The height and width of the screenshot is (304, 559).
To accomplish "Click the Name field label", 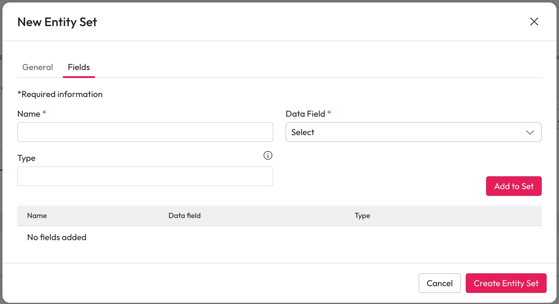I will pos(29,114).
